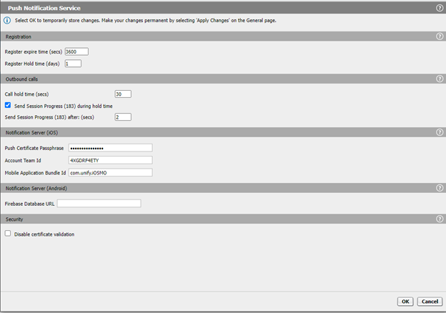
Task: Open help icon in Registration section header
Action: (440, 36)
